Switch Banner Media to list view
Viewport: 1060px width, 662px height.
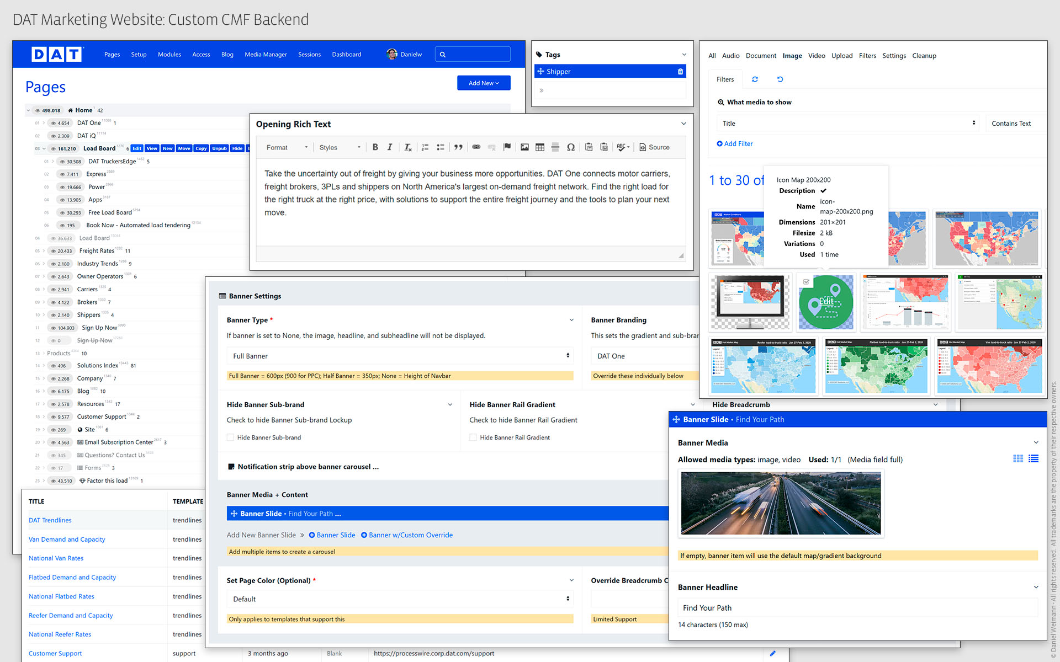[1033, 458]
